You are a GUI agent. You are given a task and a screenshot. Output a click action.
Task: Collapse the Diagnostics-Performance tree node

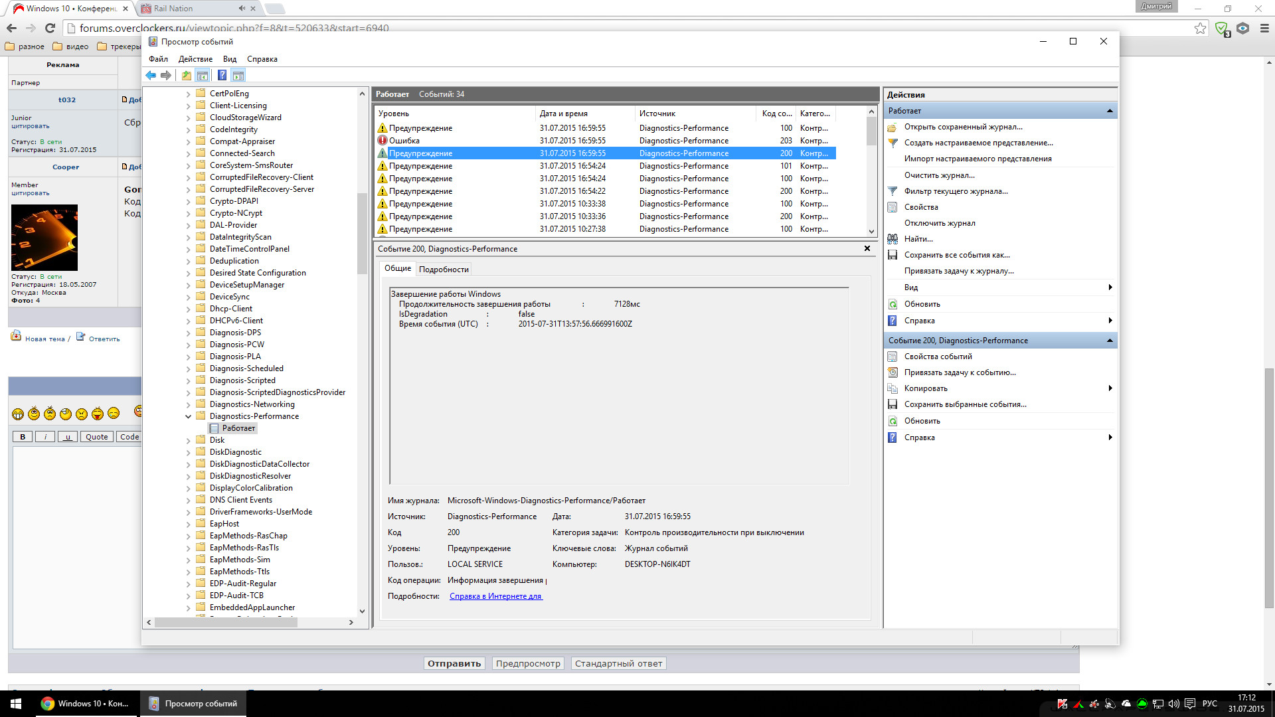188,417
